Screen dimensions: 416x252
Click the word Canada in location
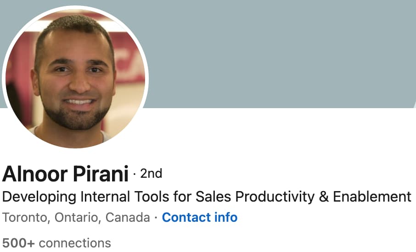click(x=127, y=217)
